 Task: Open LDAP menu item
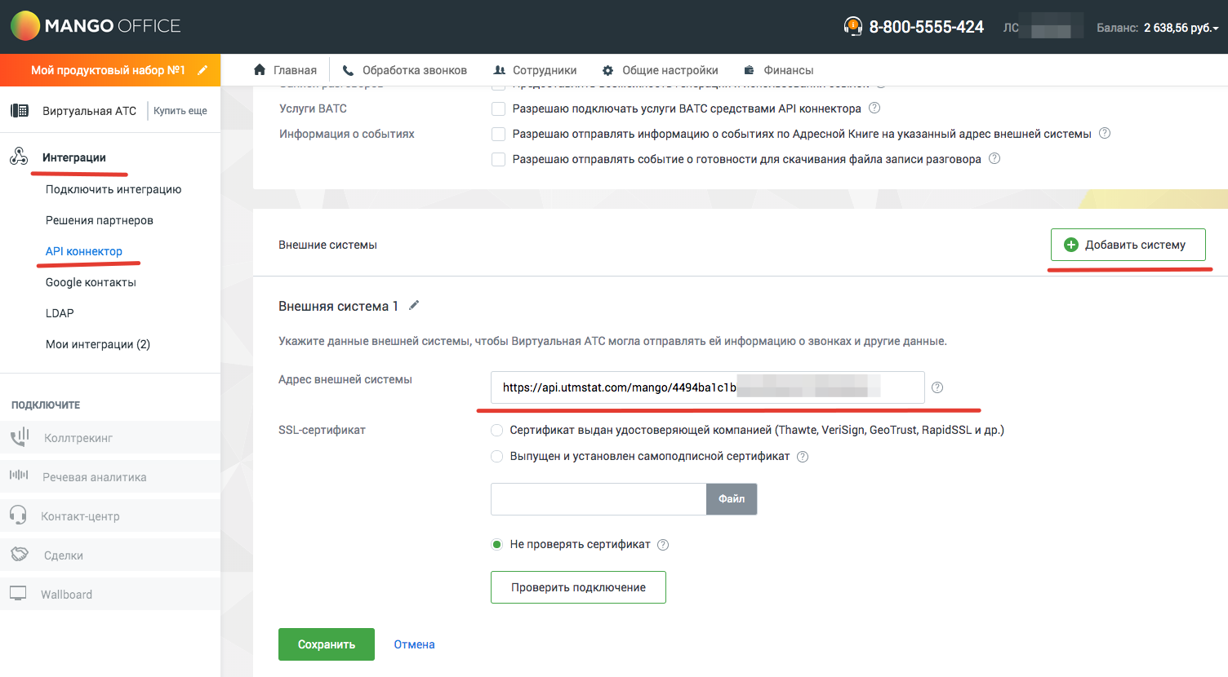[x=60, y=313]
